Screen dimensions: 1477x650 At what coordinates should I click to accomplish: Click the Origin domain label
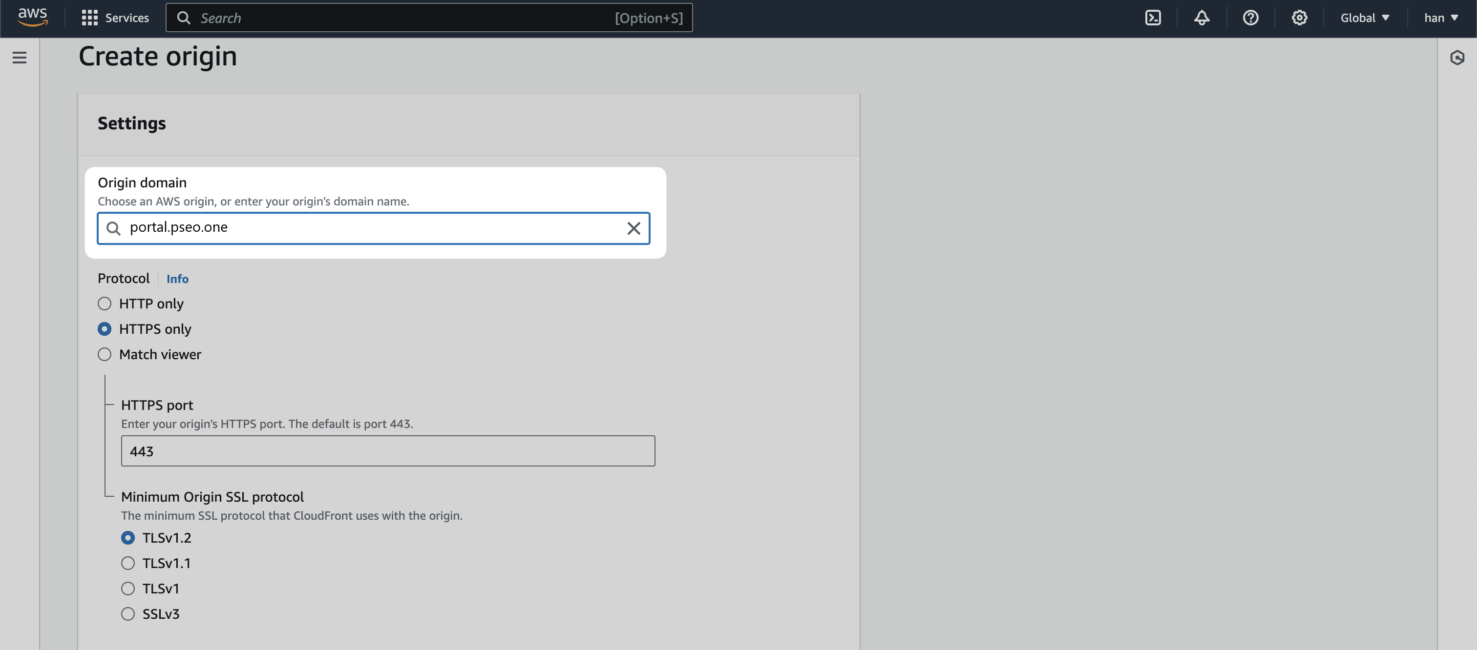[x=142, y=183]
